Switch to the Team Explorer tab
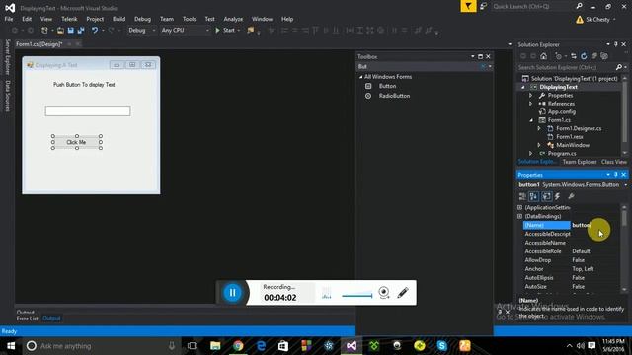Viewport: 632px width, 355px height. [x=580, y=162]
